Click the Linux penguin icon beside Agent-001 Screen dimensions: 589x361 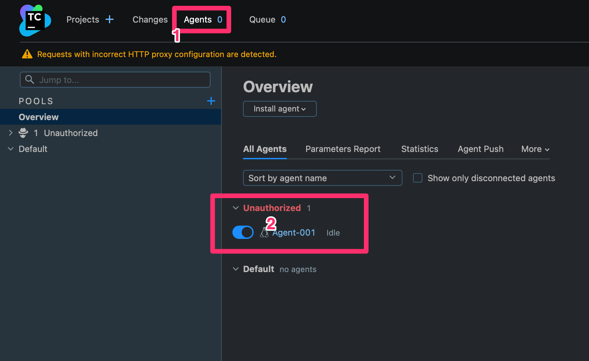point(264,233)
